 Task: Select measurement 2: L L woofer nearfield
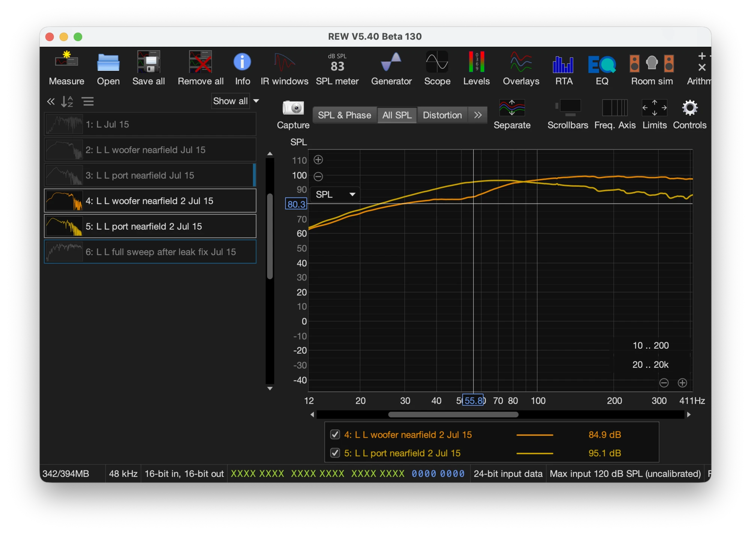tap(150, 150)
